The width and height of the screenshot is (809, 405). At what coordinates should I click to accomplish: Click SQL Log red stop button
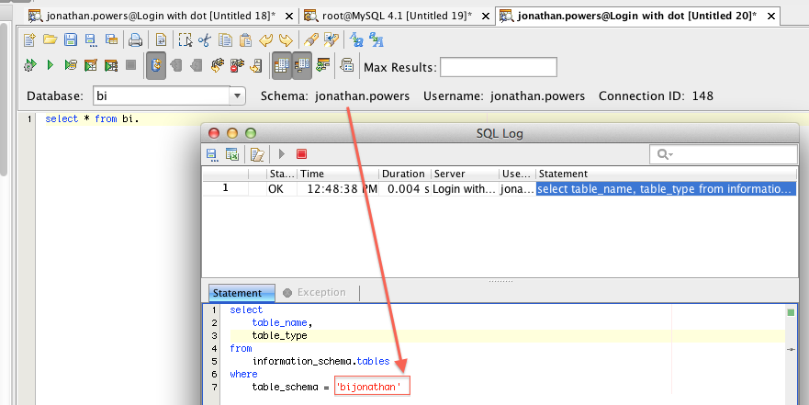302,153
